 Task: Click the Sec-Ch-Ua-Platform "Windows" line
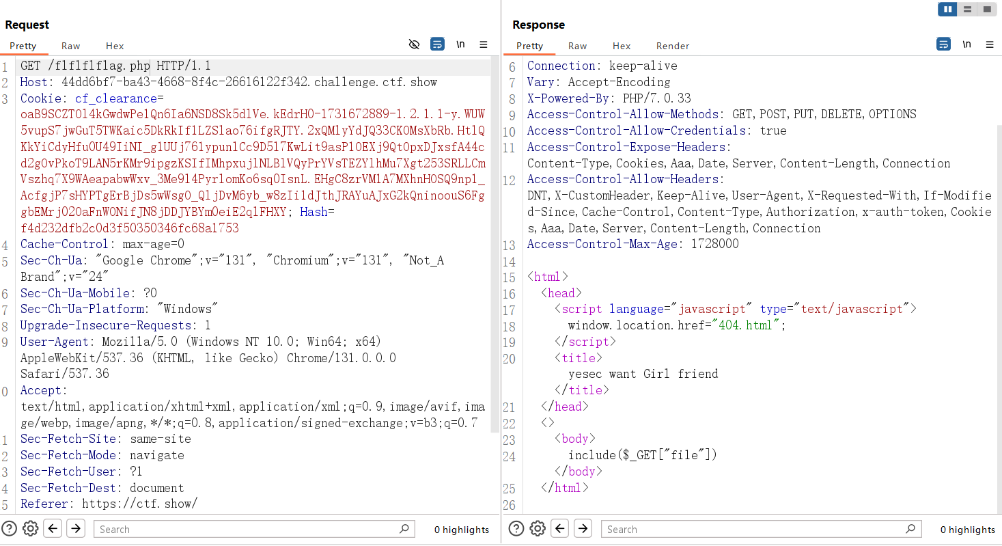[x=120, y=309]
